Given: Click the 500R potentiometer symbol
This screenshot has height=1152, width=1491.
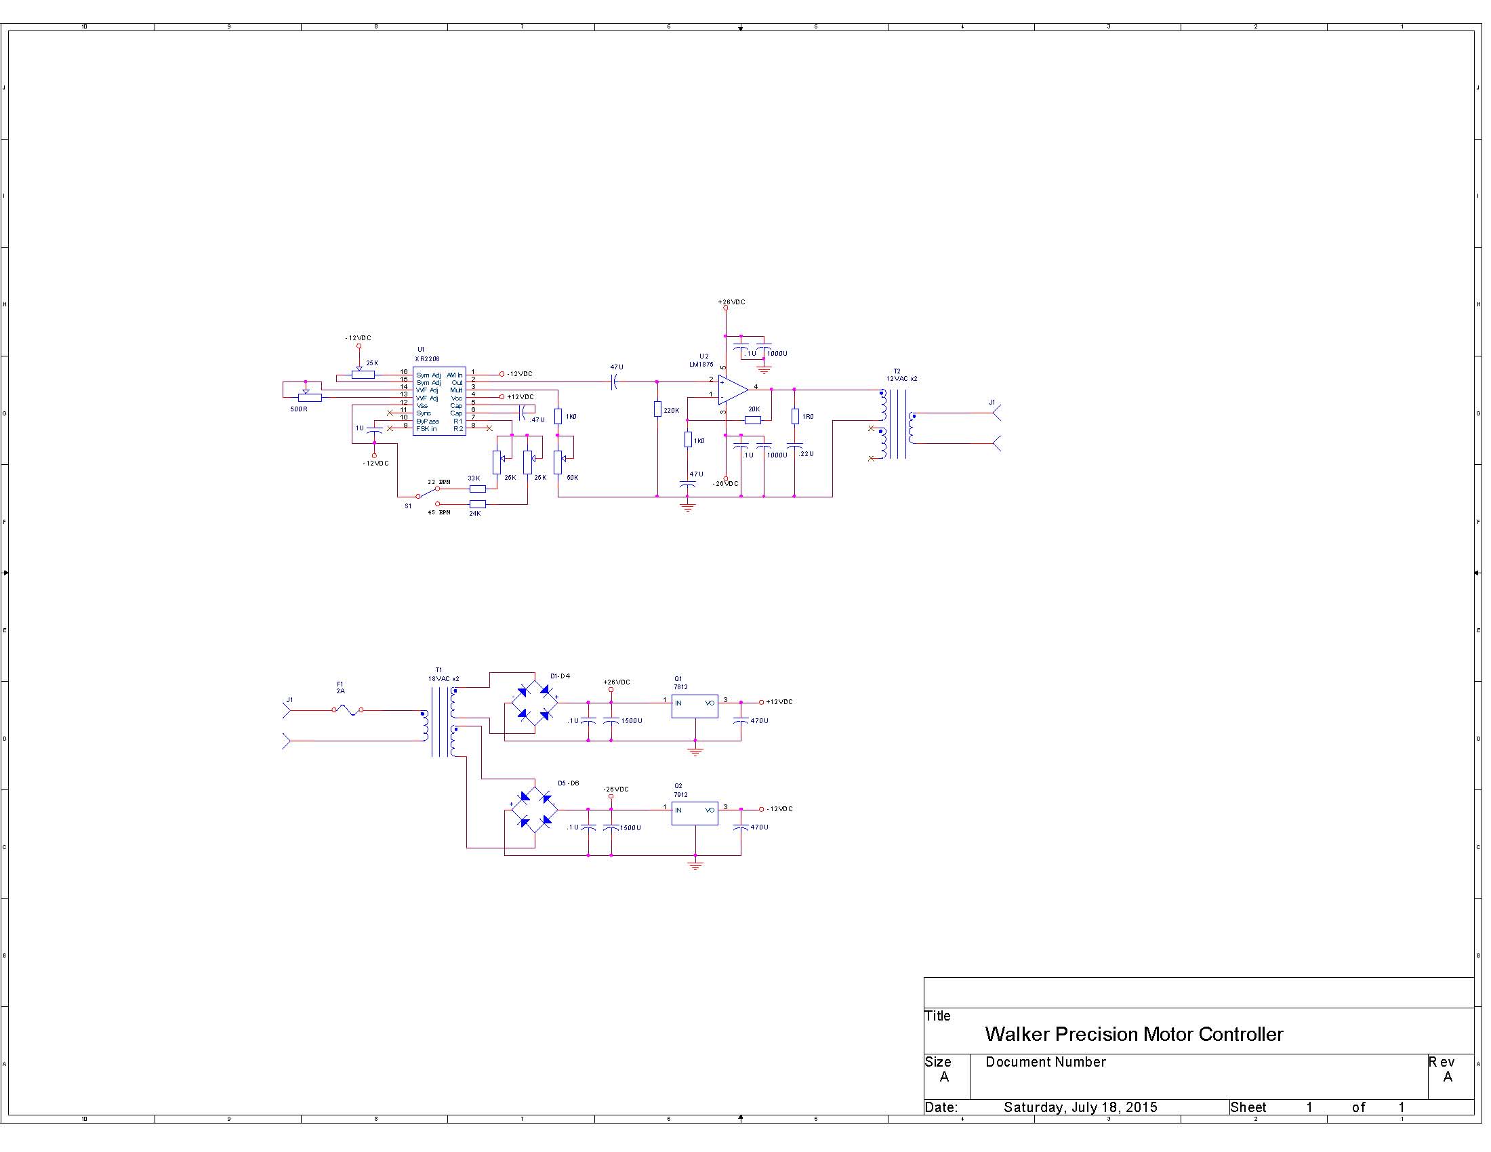Looking at the screenshot, I should 310,396.
